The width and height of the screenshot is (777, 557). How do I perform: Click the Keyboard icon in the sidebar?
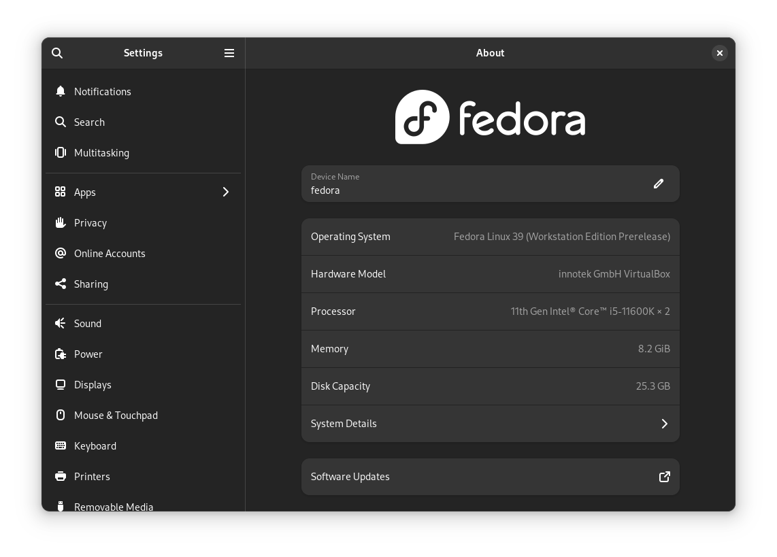[x=60, y=445]
